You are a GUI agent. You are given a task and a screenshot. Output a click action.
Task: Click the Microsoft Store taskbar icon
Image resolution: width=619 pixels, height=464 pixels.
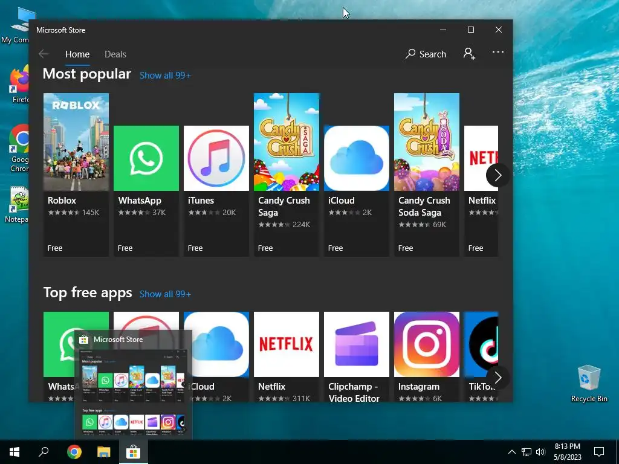pos(134,452)
